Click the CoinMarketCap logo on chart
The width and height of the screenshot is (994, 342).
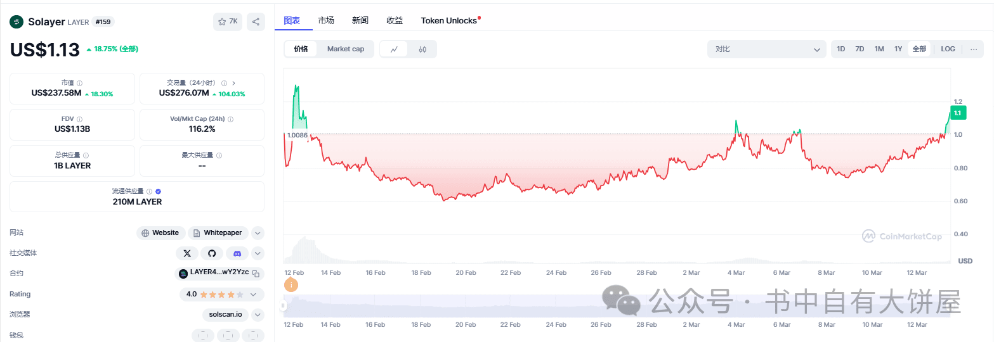tap(901, 236)
